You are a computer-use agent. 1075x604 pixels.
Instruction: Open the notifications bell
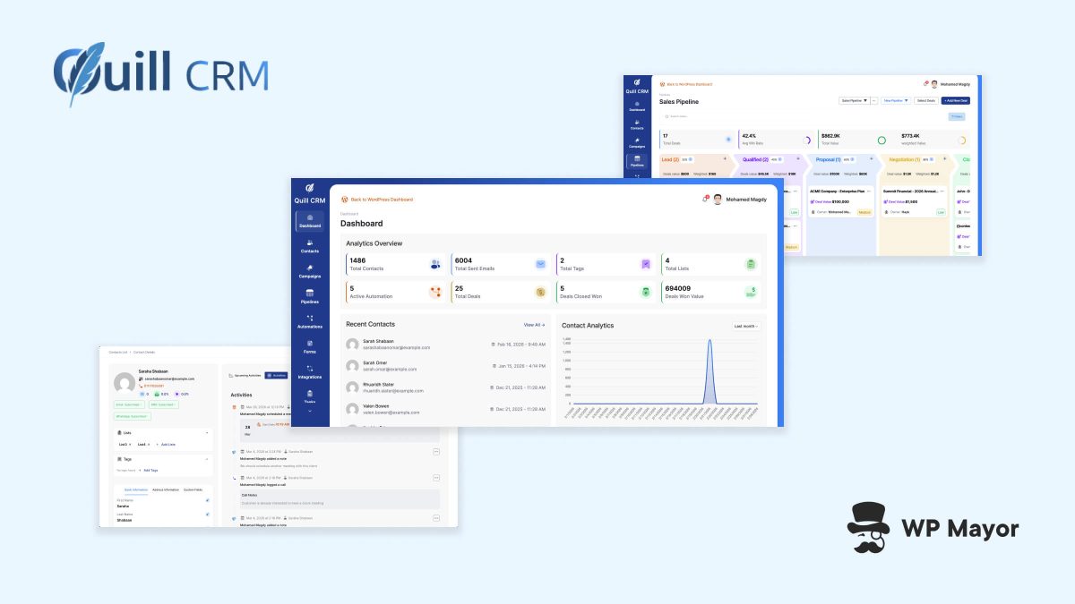coord(704,199)
